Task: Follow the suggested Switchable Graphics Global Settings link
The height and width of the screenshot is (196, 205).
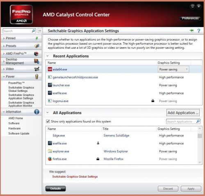Action: click(x=75, y=177)
